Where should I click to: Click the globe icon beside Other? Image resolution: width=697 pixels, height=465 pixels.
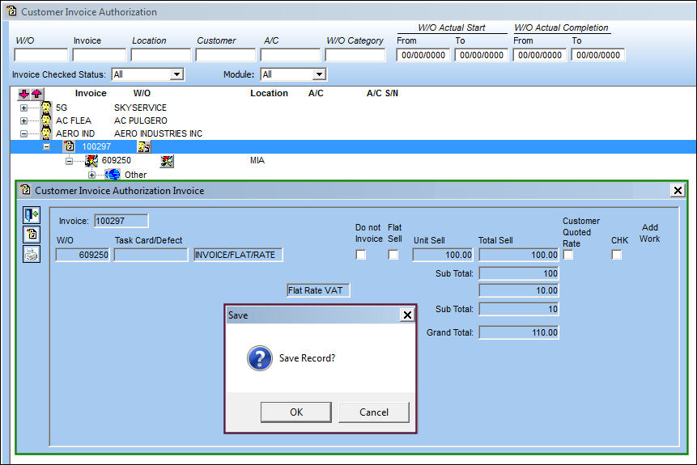coord(113,175)
